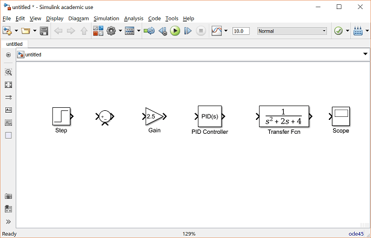The height and width of the screenshot is (238, 371).
Task: Select the Step block
Action: [61, 116]
